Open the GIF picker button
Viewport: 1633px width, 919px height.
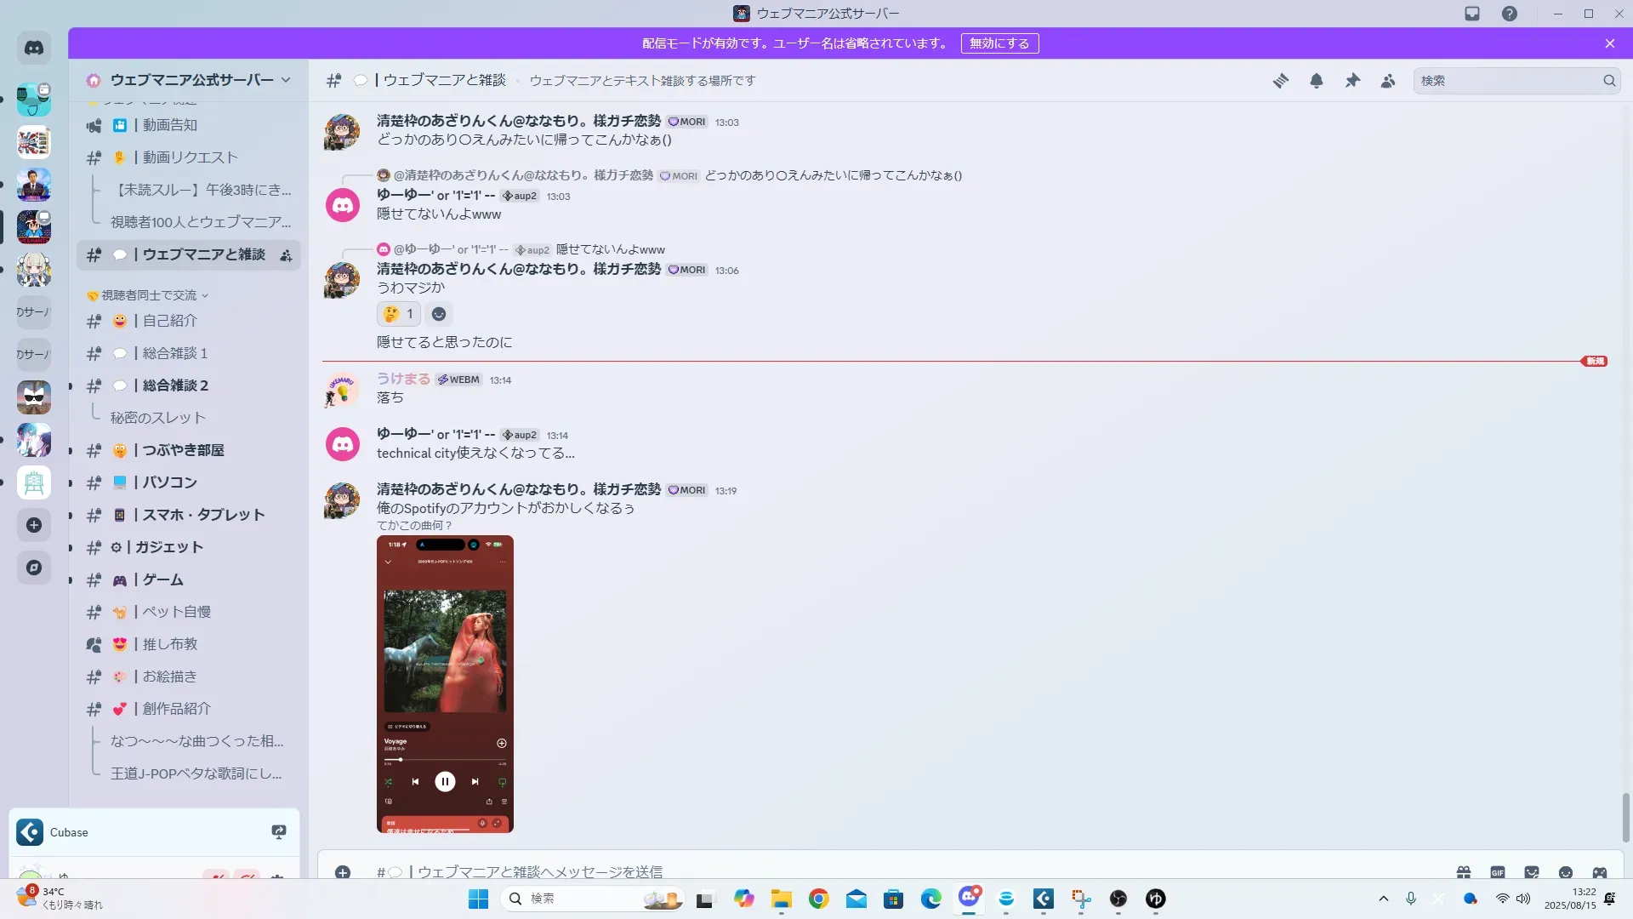click(1497, 872)
